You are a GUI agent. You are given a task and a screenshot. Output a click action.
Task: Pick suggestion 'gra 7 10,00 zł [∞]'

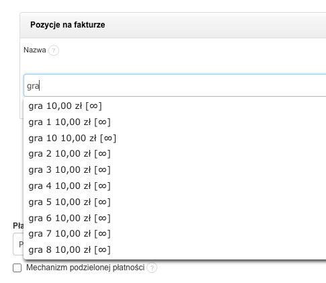coord(175,234)
